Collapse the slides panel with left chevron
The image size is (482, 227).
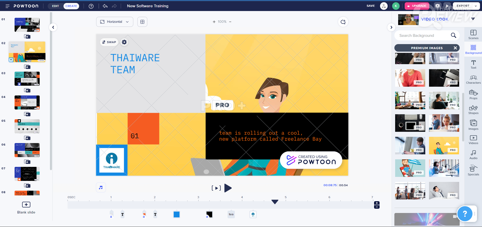[x=53, y=27]
